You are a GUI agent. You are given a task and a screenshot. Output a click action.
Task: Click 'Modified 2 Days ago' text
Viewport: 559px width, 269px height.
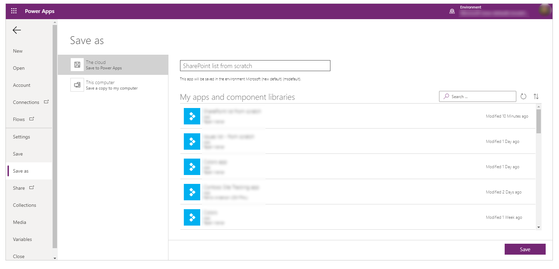(x=504, y=192)
